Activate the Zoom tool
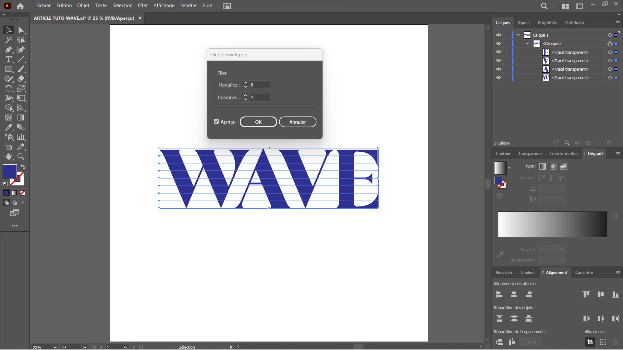Viewport: 623px width, 350px height. (21, 157)
